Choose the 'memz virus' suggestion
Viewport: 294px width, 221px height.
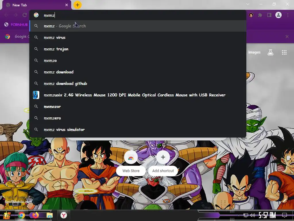tap(138, 38)
